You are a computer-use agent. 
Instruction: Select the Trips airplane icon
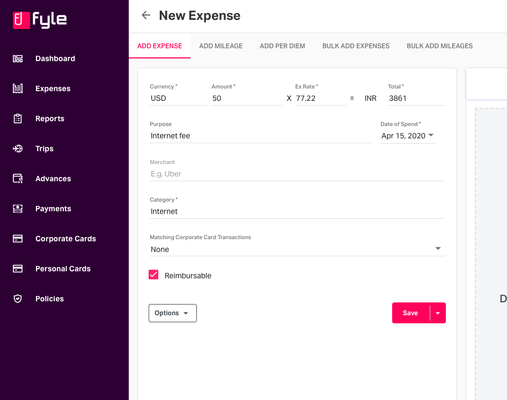click(x=18, y=149)
